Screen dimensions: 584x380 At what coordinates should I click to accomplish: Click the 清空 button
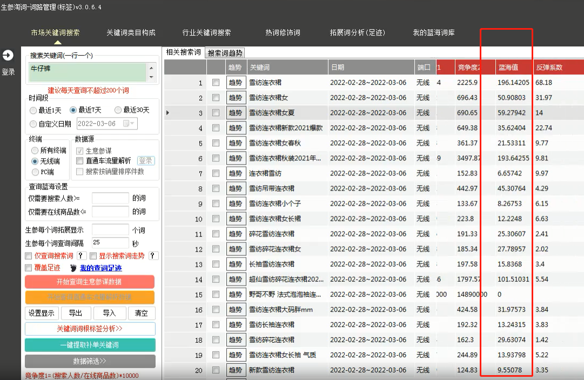(141, 313)
